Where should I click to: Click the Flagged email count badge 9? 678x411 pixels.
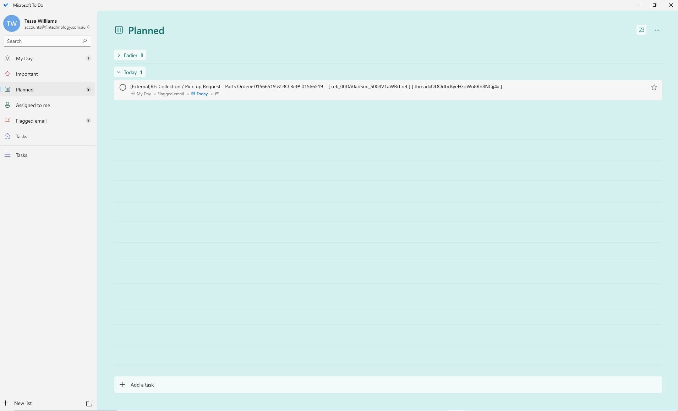[88, 121]
